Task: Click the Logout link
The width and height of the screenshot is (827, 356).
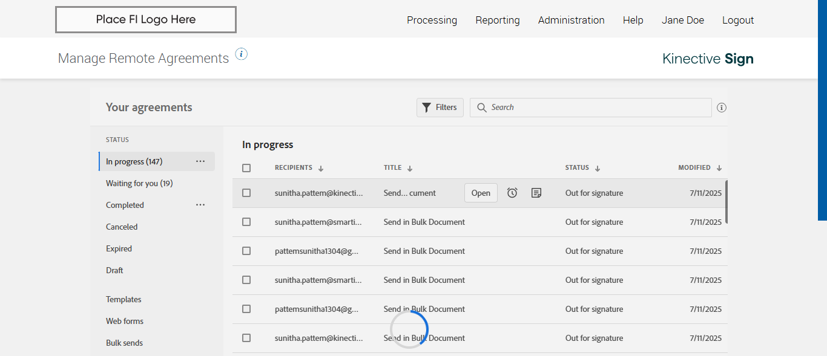Action: pos(738,20)
